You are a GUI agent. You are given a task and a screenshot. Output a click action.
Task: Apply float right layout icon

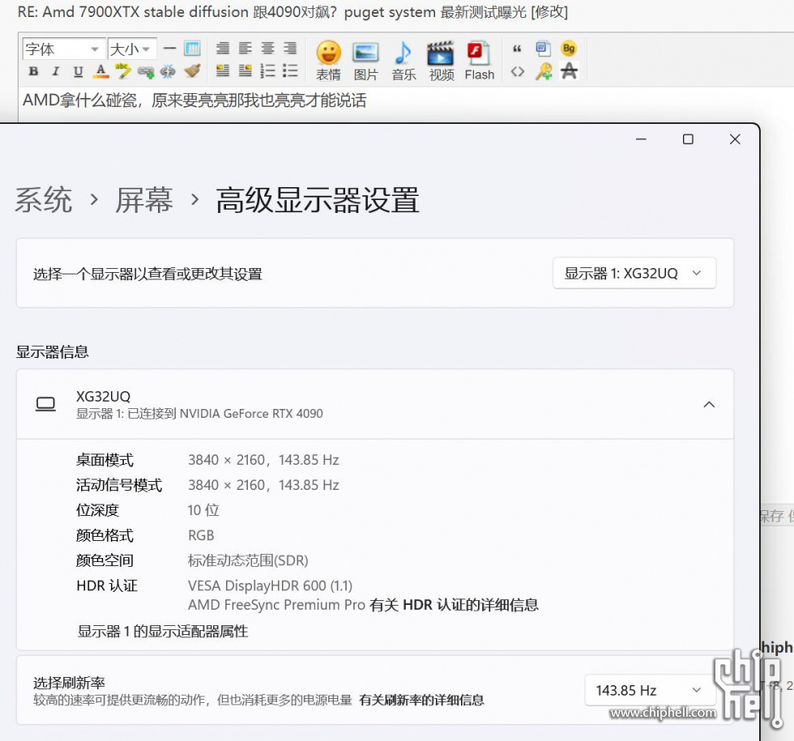pyautogui.click(x=245, y=70)
